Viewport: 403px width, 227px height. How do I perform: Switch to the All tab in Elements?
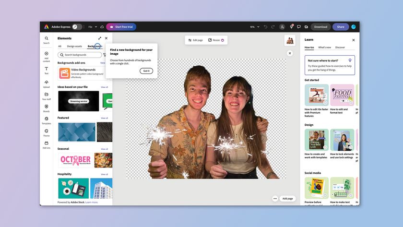tap(59, 46)
